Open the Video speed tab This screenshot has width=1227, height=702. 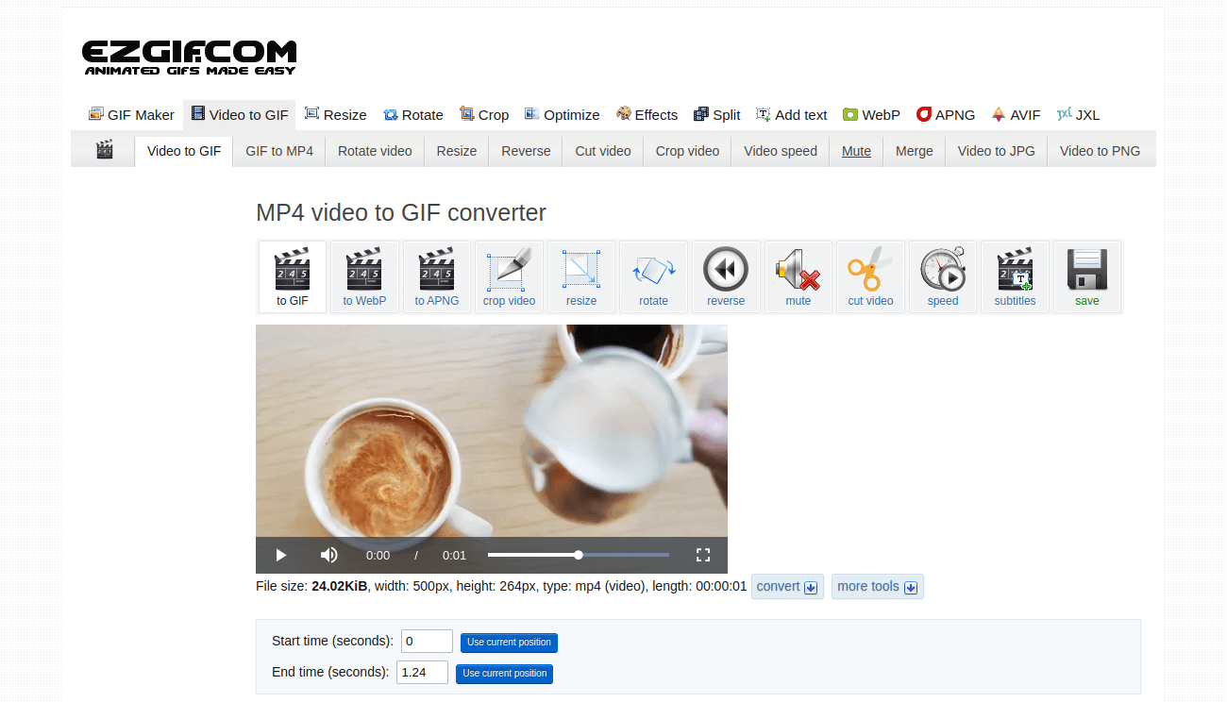tap(780, 150)
